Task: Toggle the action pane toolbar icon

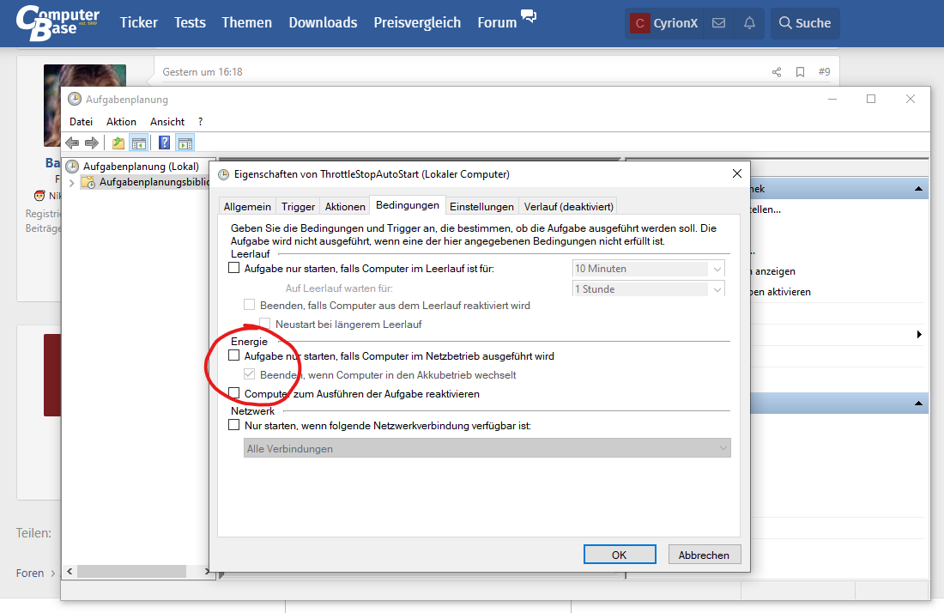Action: tap(185, 143)
